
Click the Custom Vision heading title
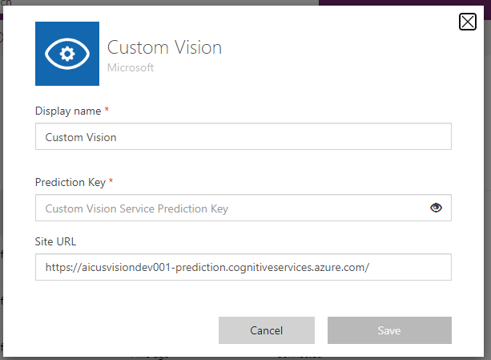point(164,47)
